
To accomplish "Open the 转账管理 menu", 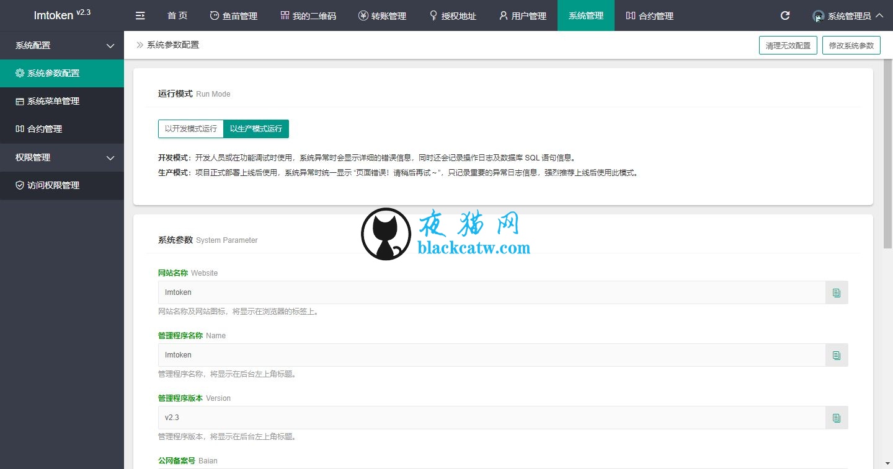I will pyautogui.click(x=383, y=15).
